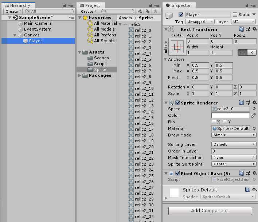
Task: Click the Add Component button
Action: (210, 211)
